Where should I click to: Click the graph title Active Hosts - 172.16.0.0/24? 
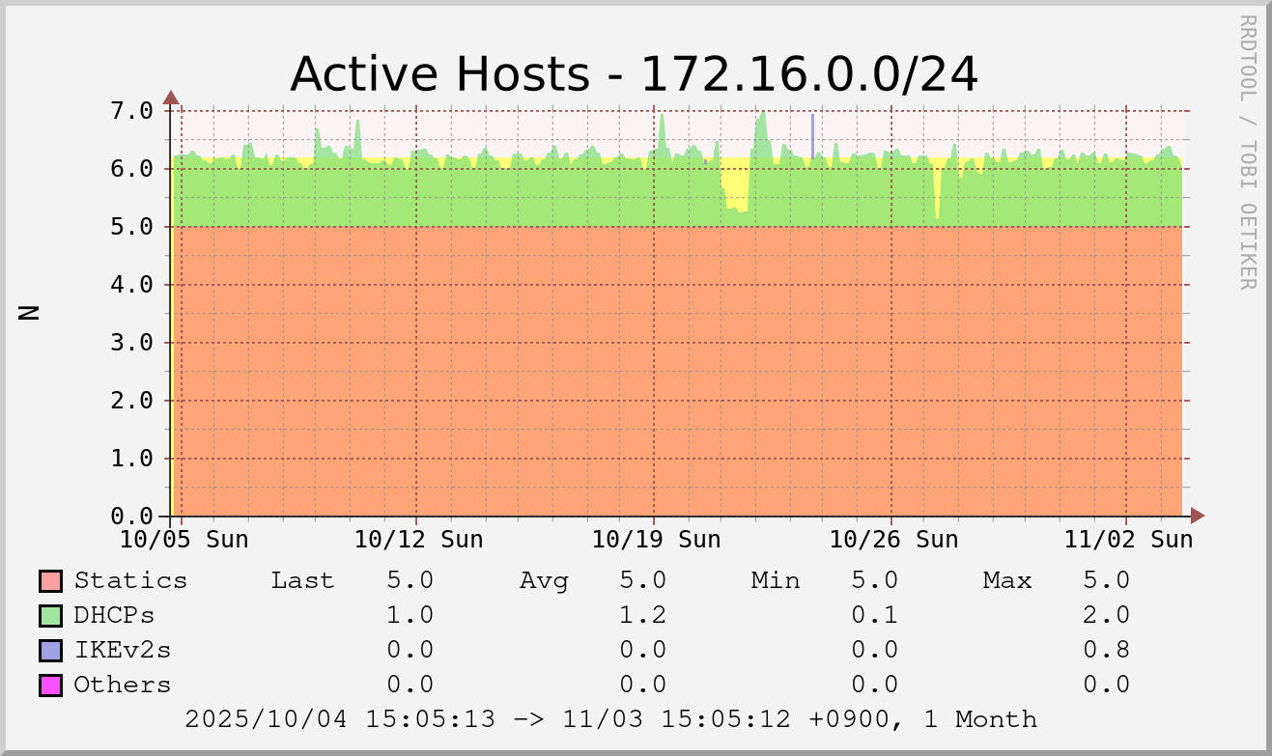pyautogui.click(x=634, y=74)
